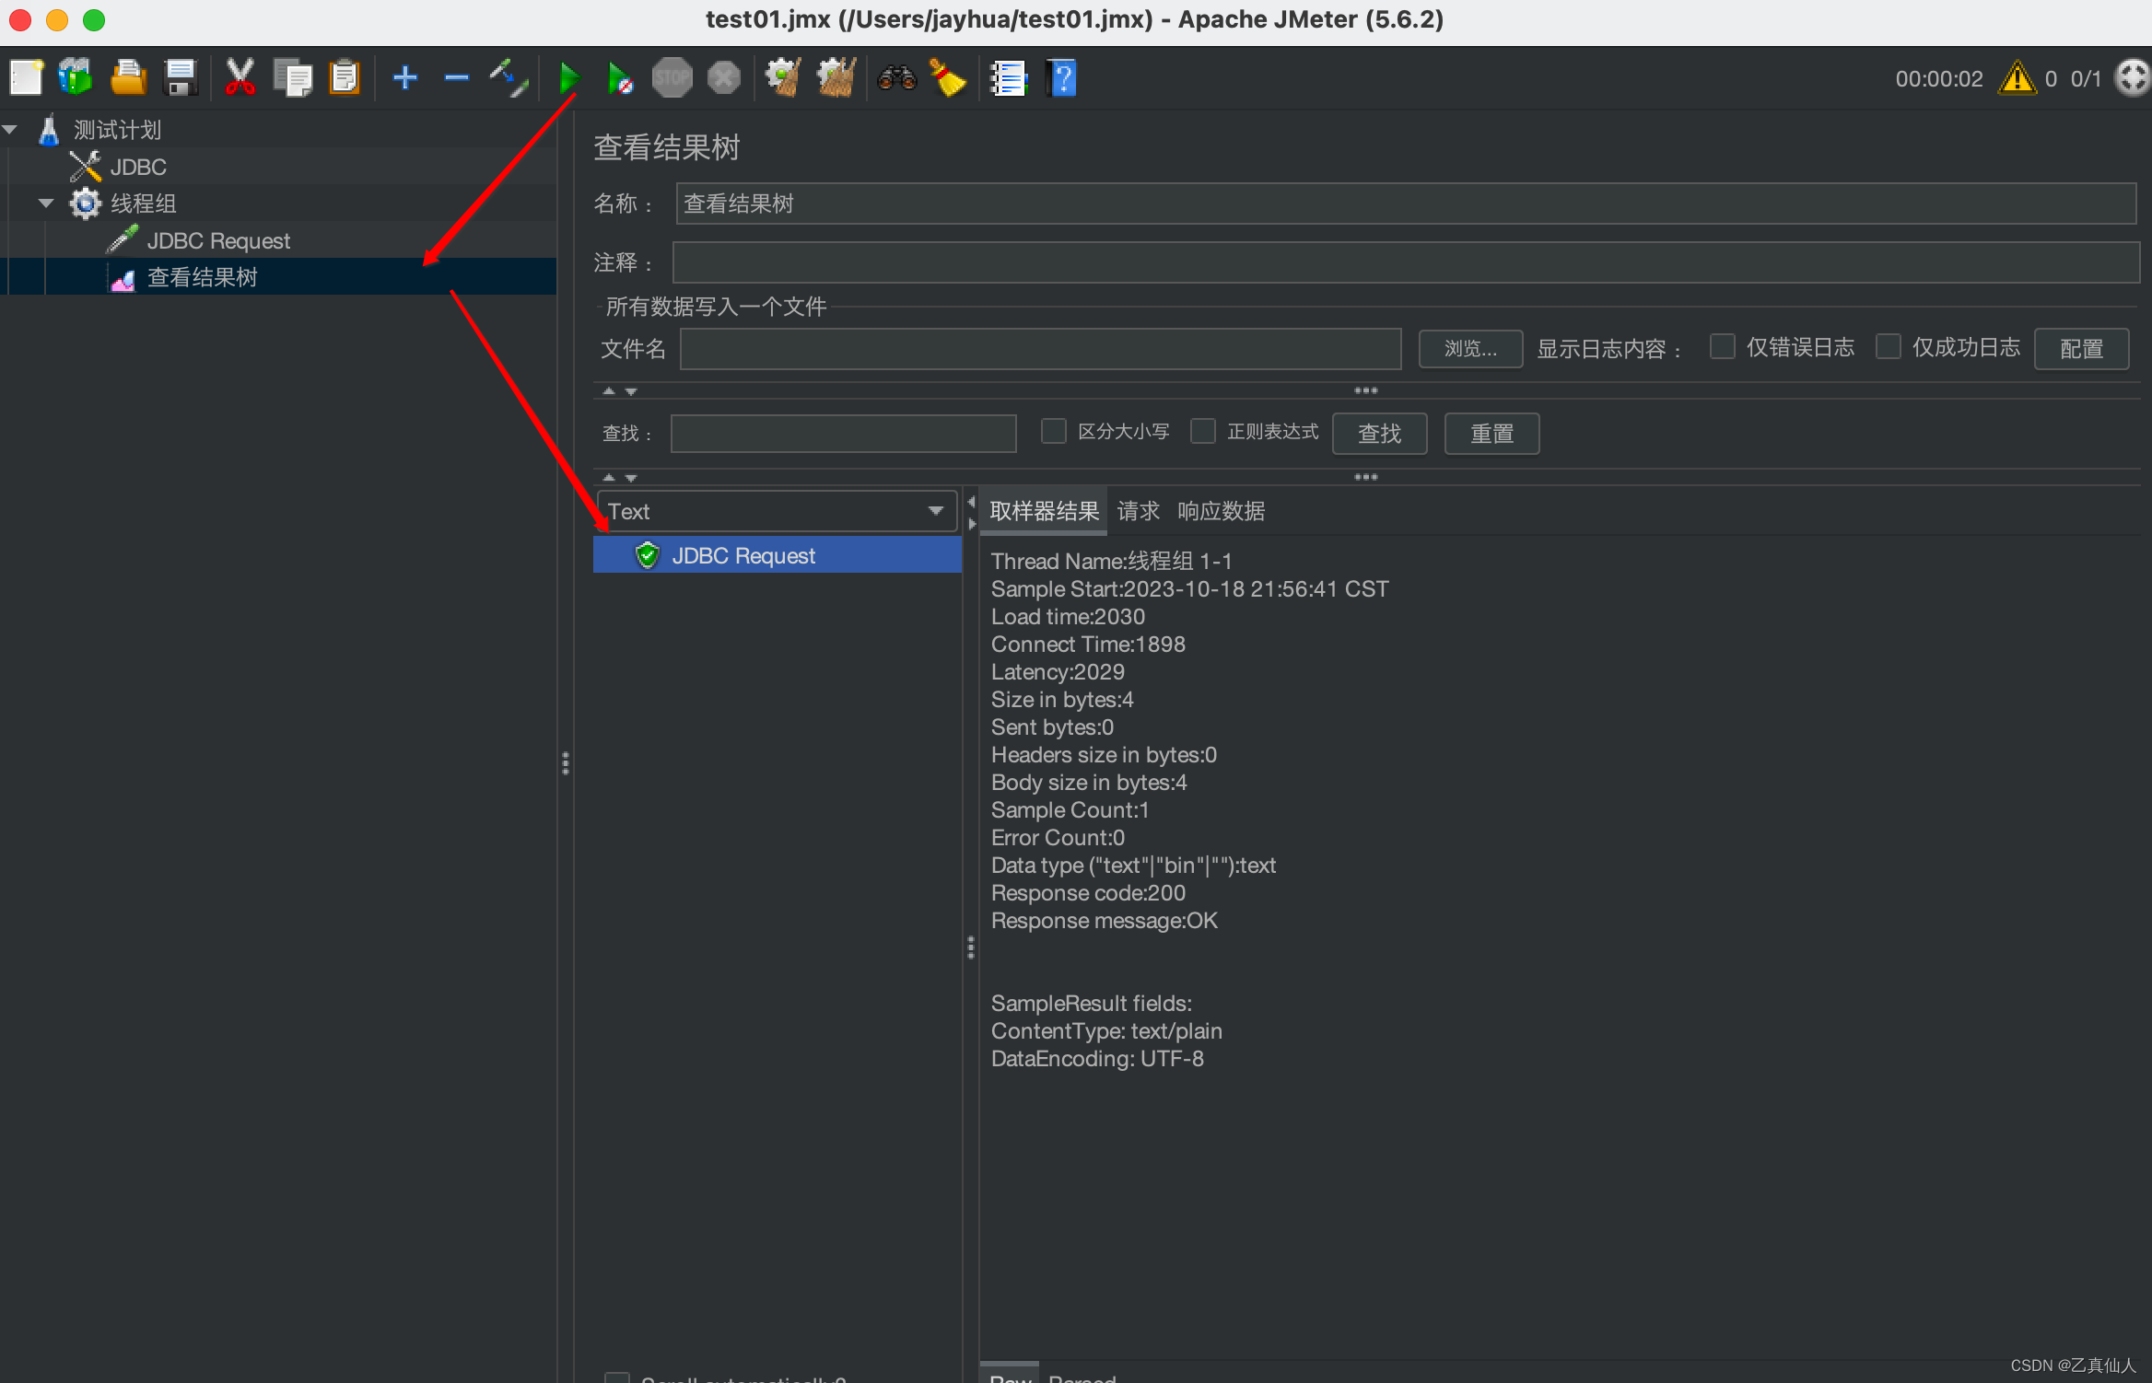Click Load time:2030 line
This screenshot has height=1383, width=2152.
pyautogui.click(x=1068, y=617)
